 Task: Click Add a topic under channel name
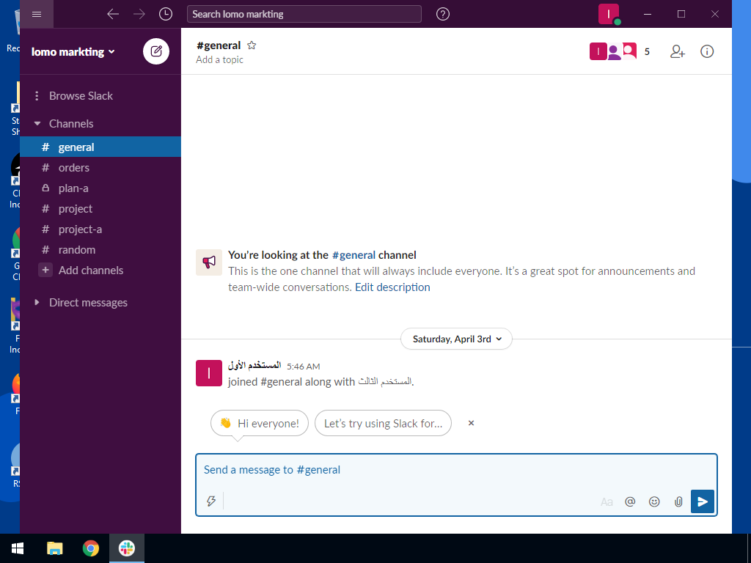(219, 60)
